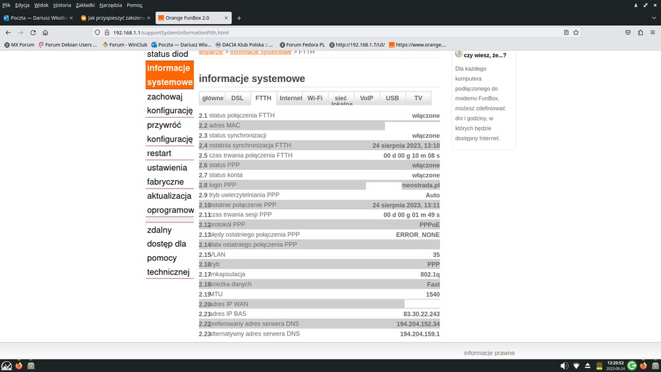Select the Wi-Fi tab

(315, 99)
